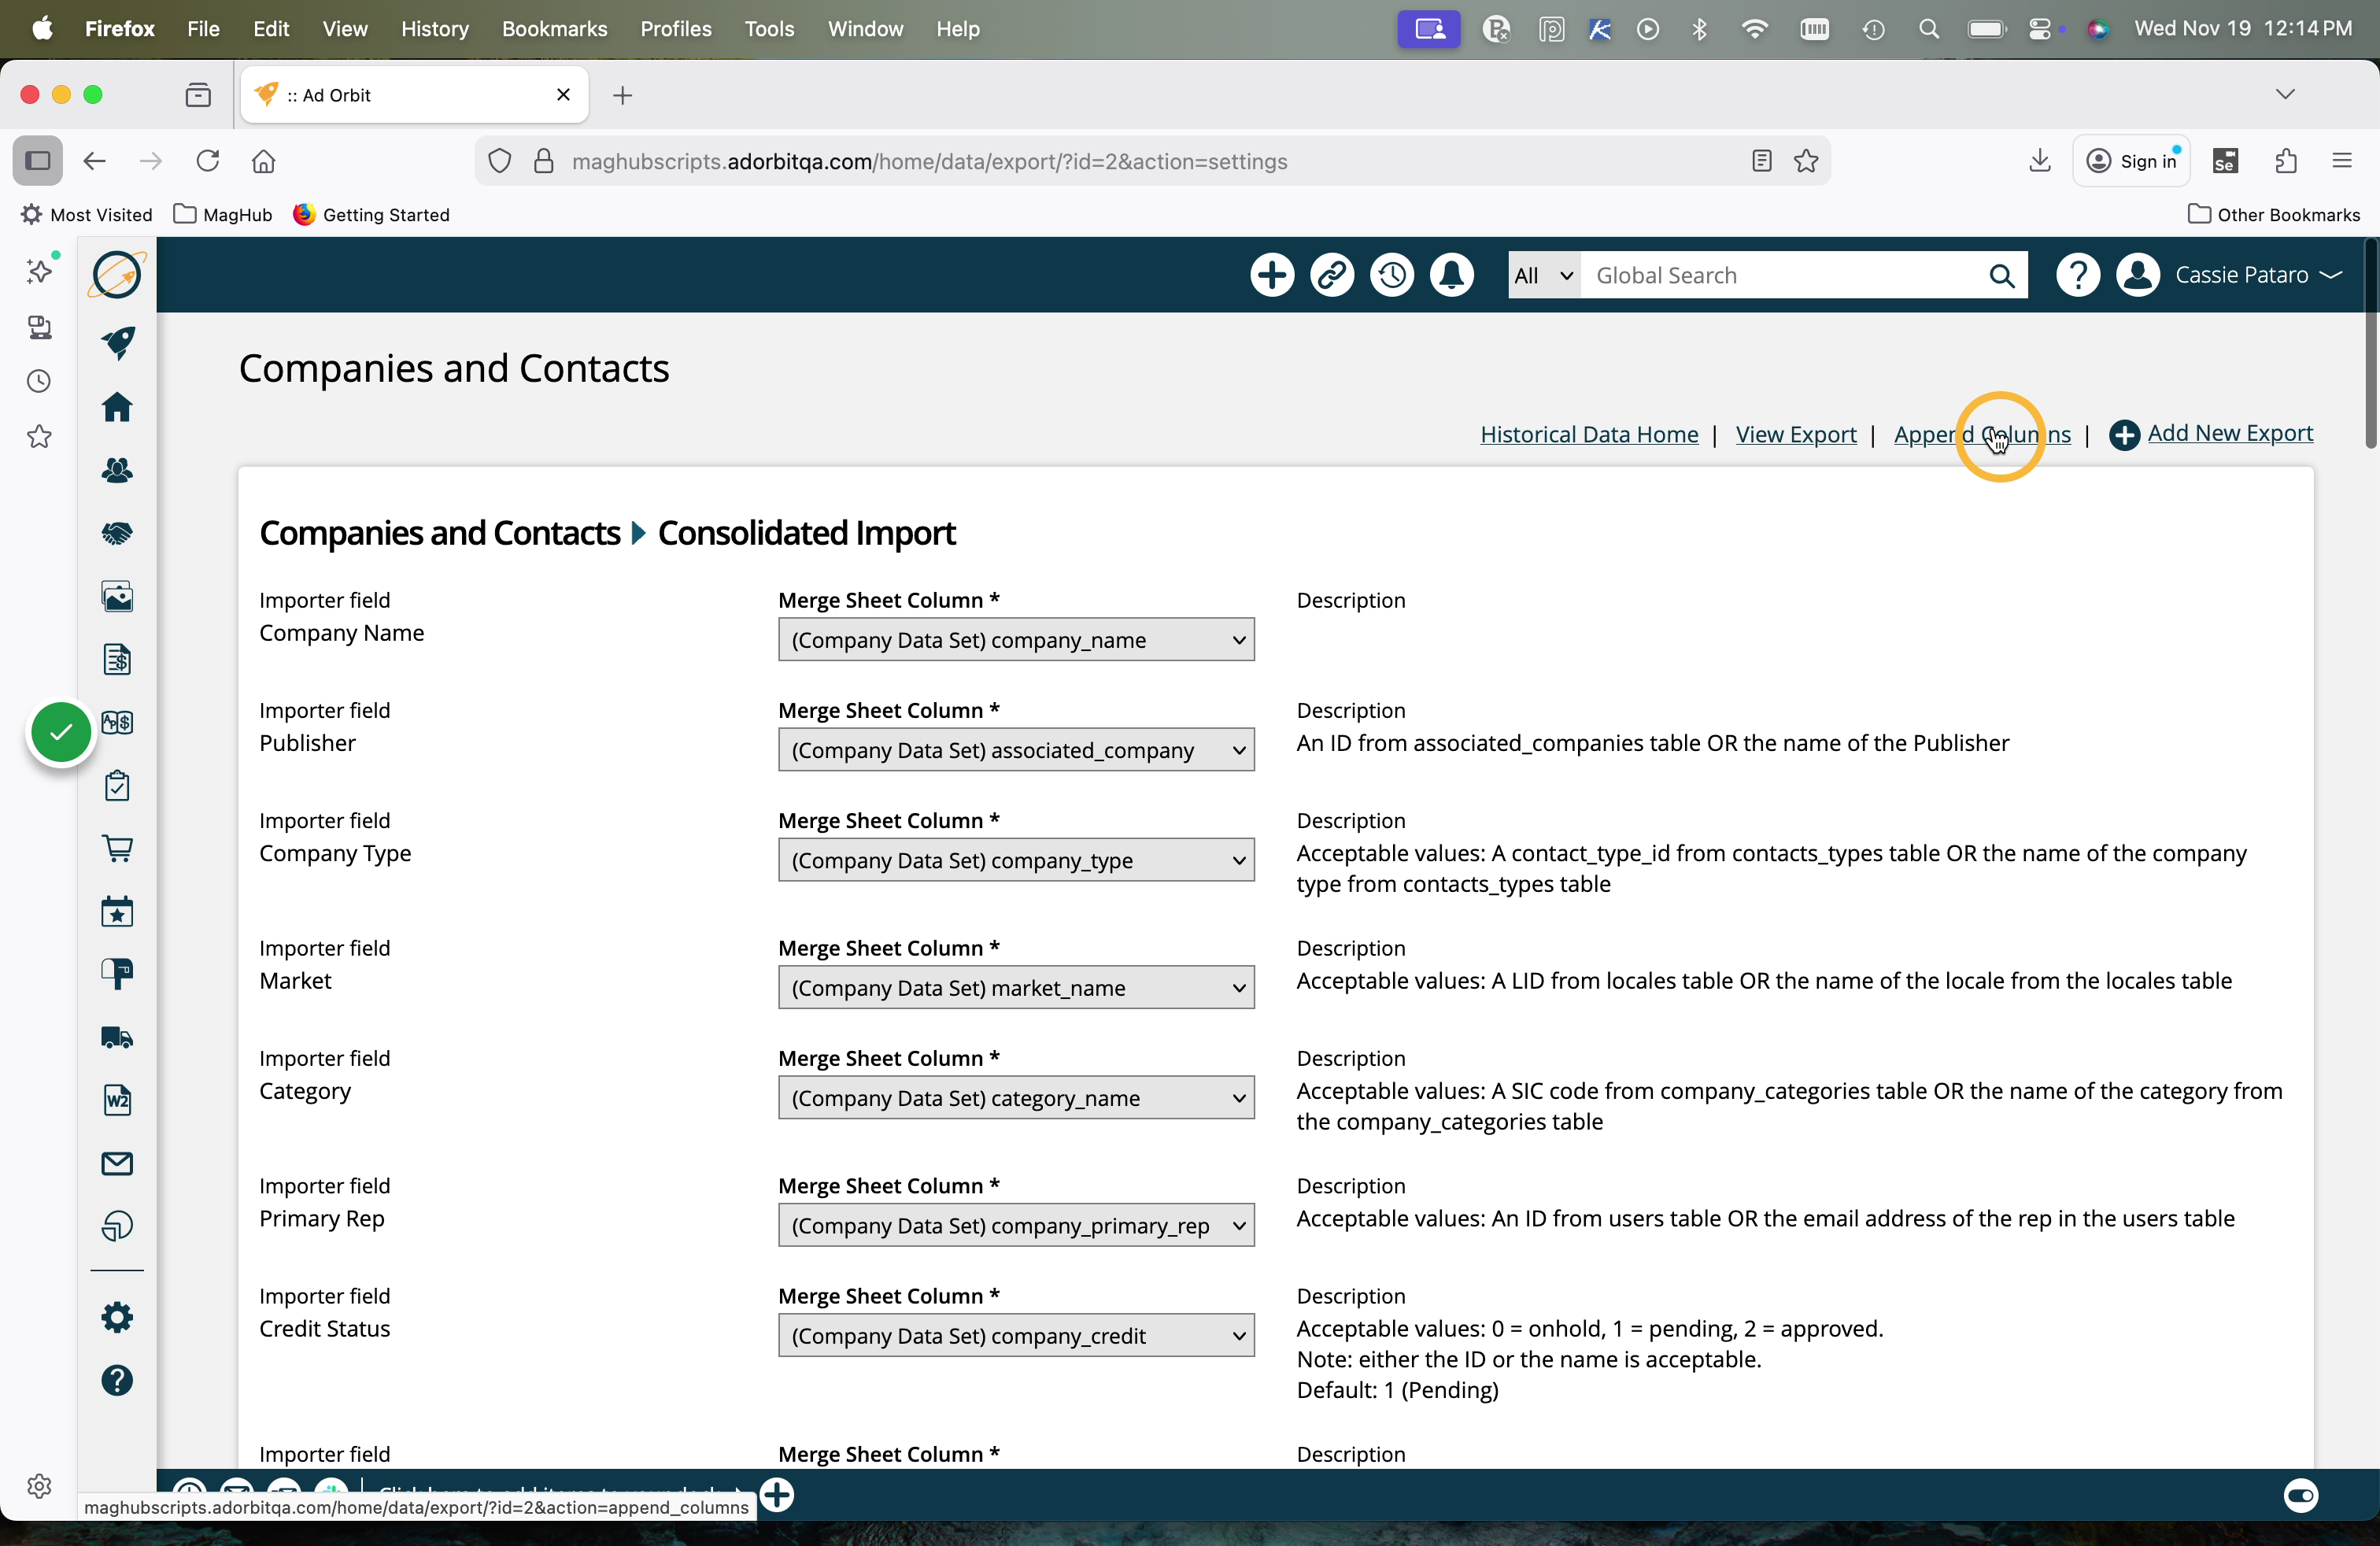Viewport: 2380px width, 1546px height.
Task: Click the View Export link
Action: click(1795, 434)
